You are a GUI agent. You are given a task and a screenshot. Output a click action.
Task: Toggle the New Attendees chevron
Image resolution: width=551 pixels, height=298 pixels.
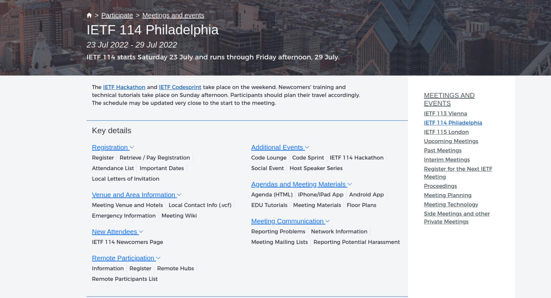[x=141, y=232]
